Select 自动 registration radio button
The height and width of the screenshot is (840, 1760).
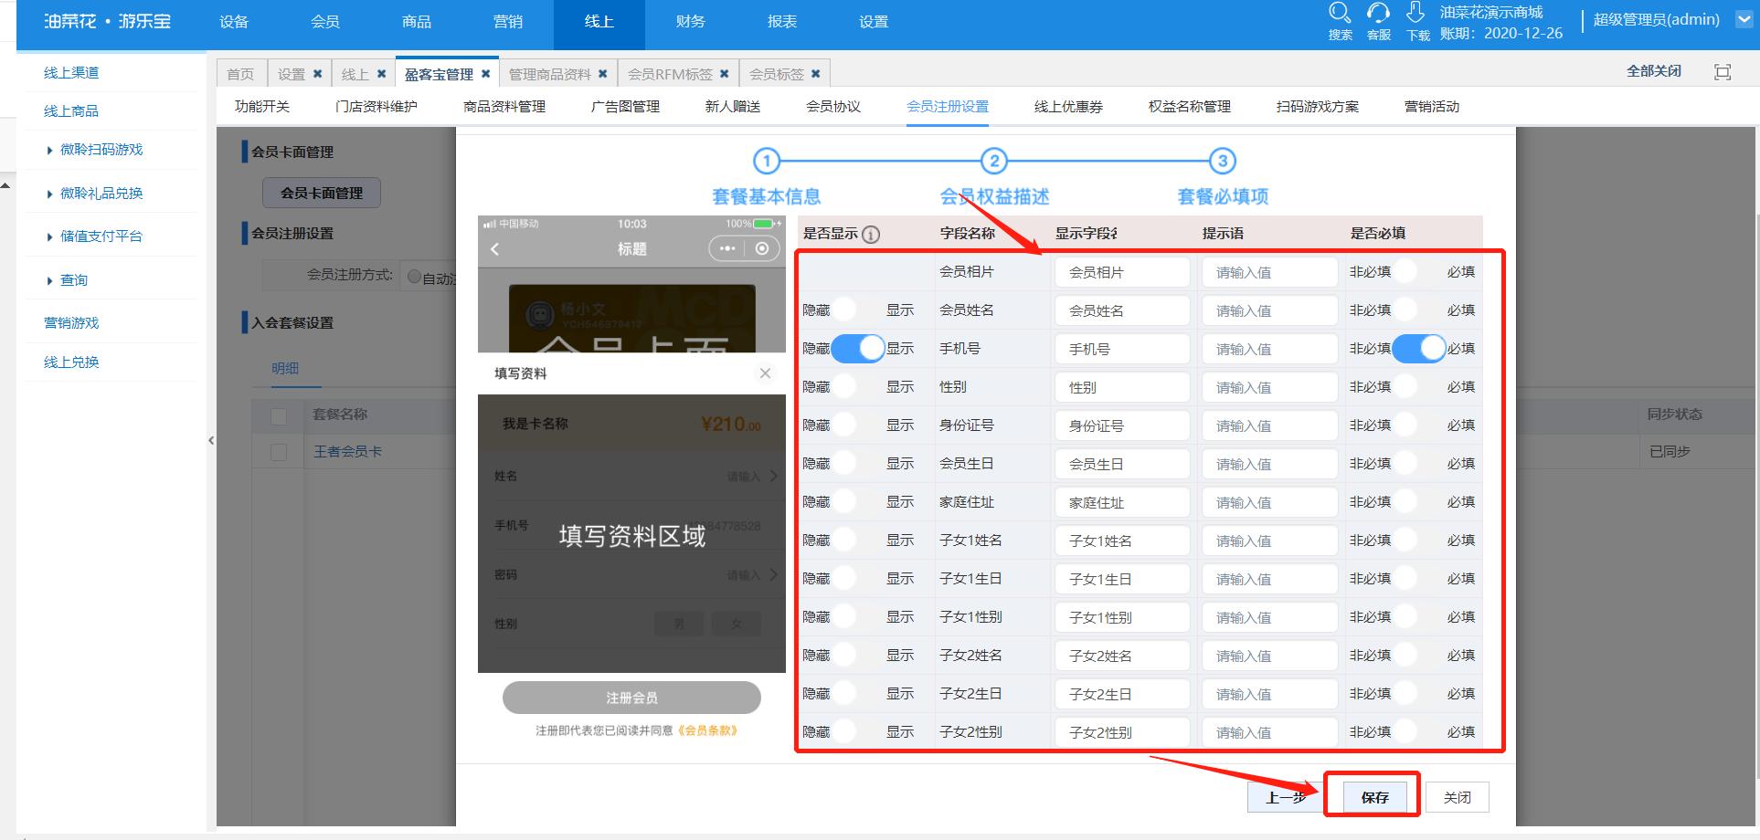coord(415,277)
